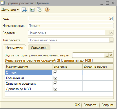This screenshot has width=117, height=109.
Task: Click the Записать button
Action: coord(90,105)
